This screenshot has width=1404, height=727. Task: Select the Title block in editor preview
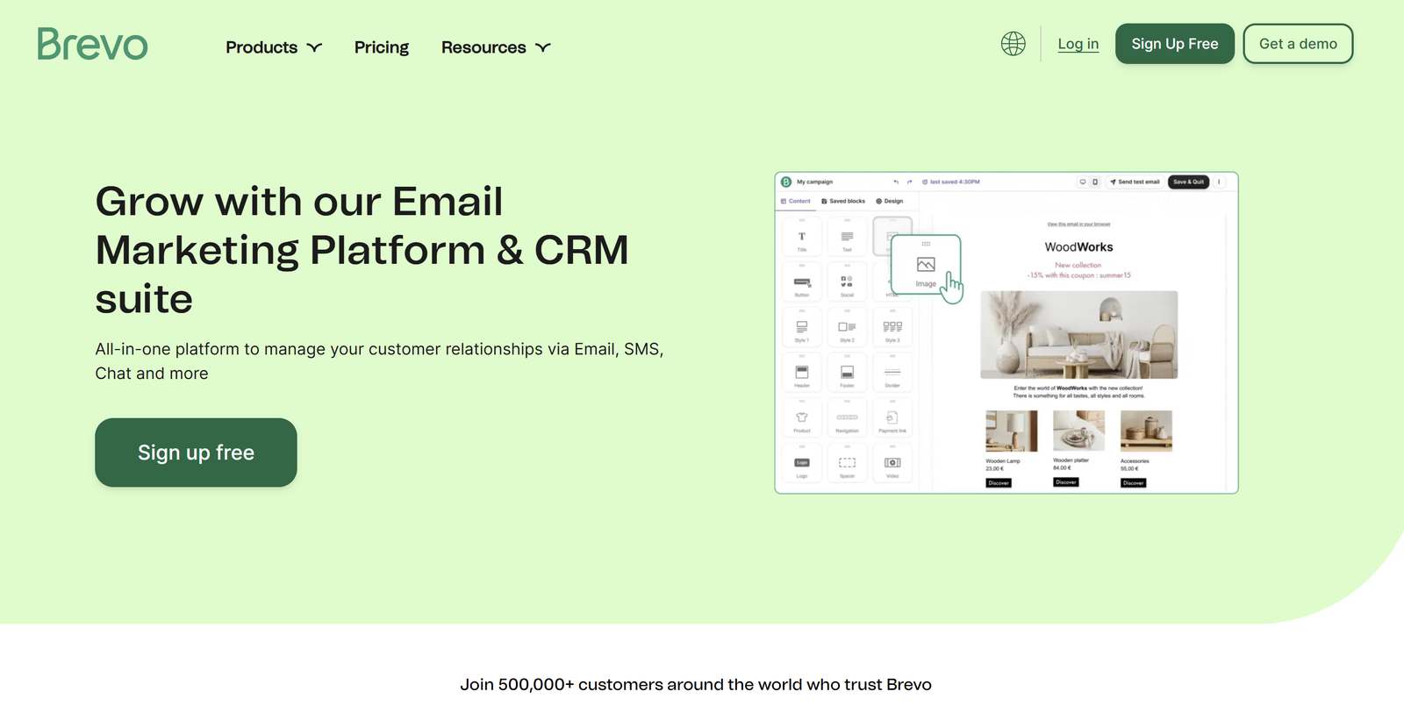tap(802, 237)
